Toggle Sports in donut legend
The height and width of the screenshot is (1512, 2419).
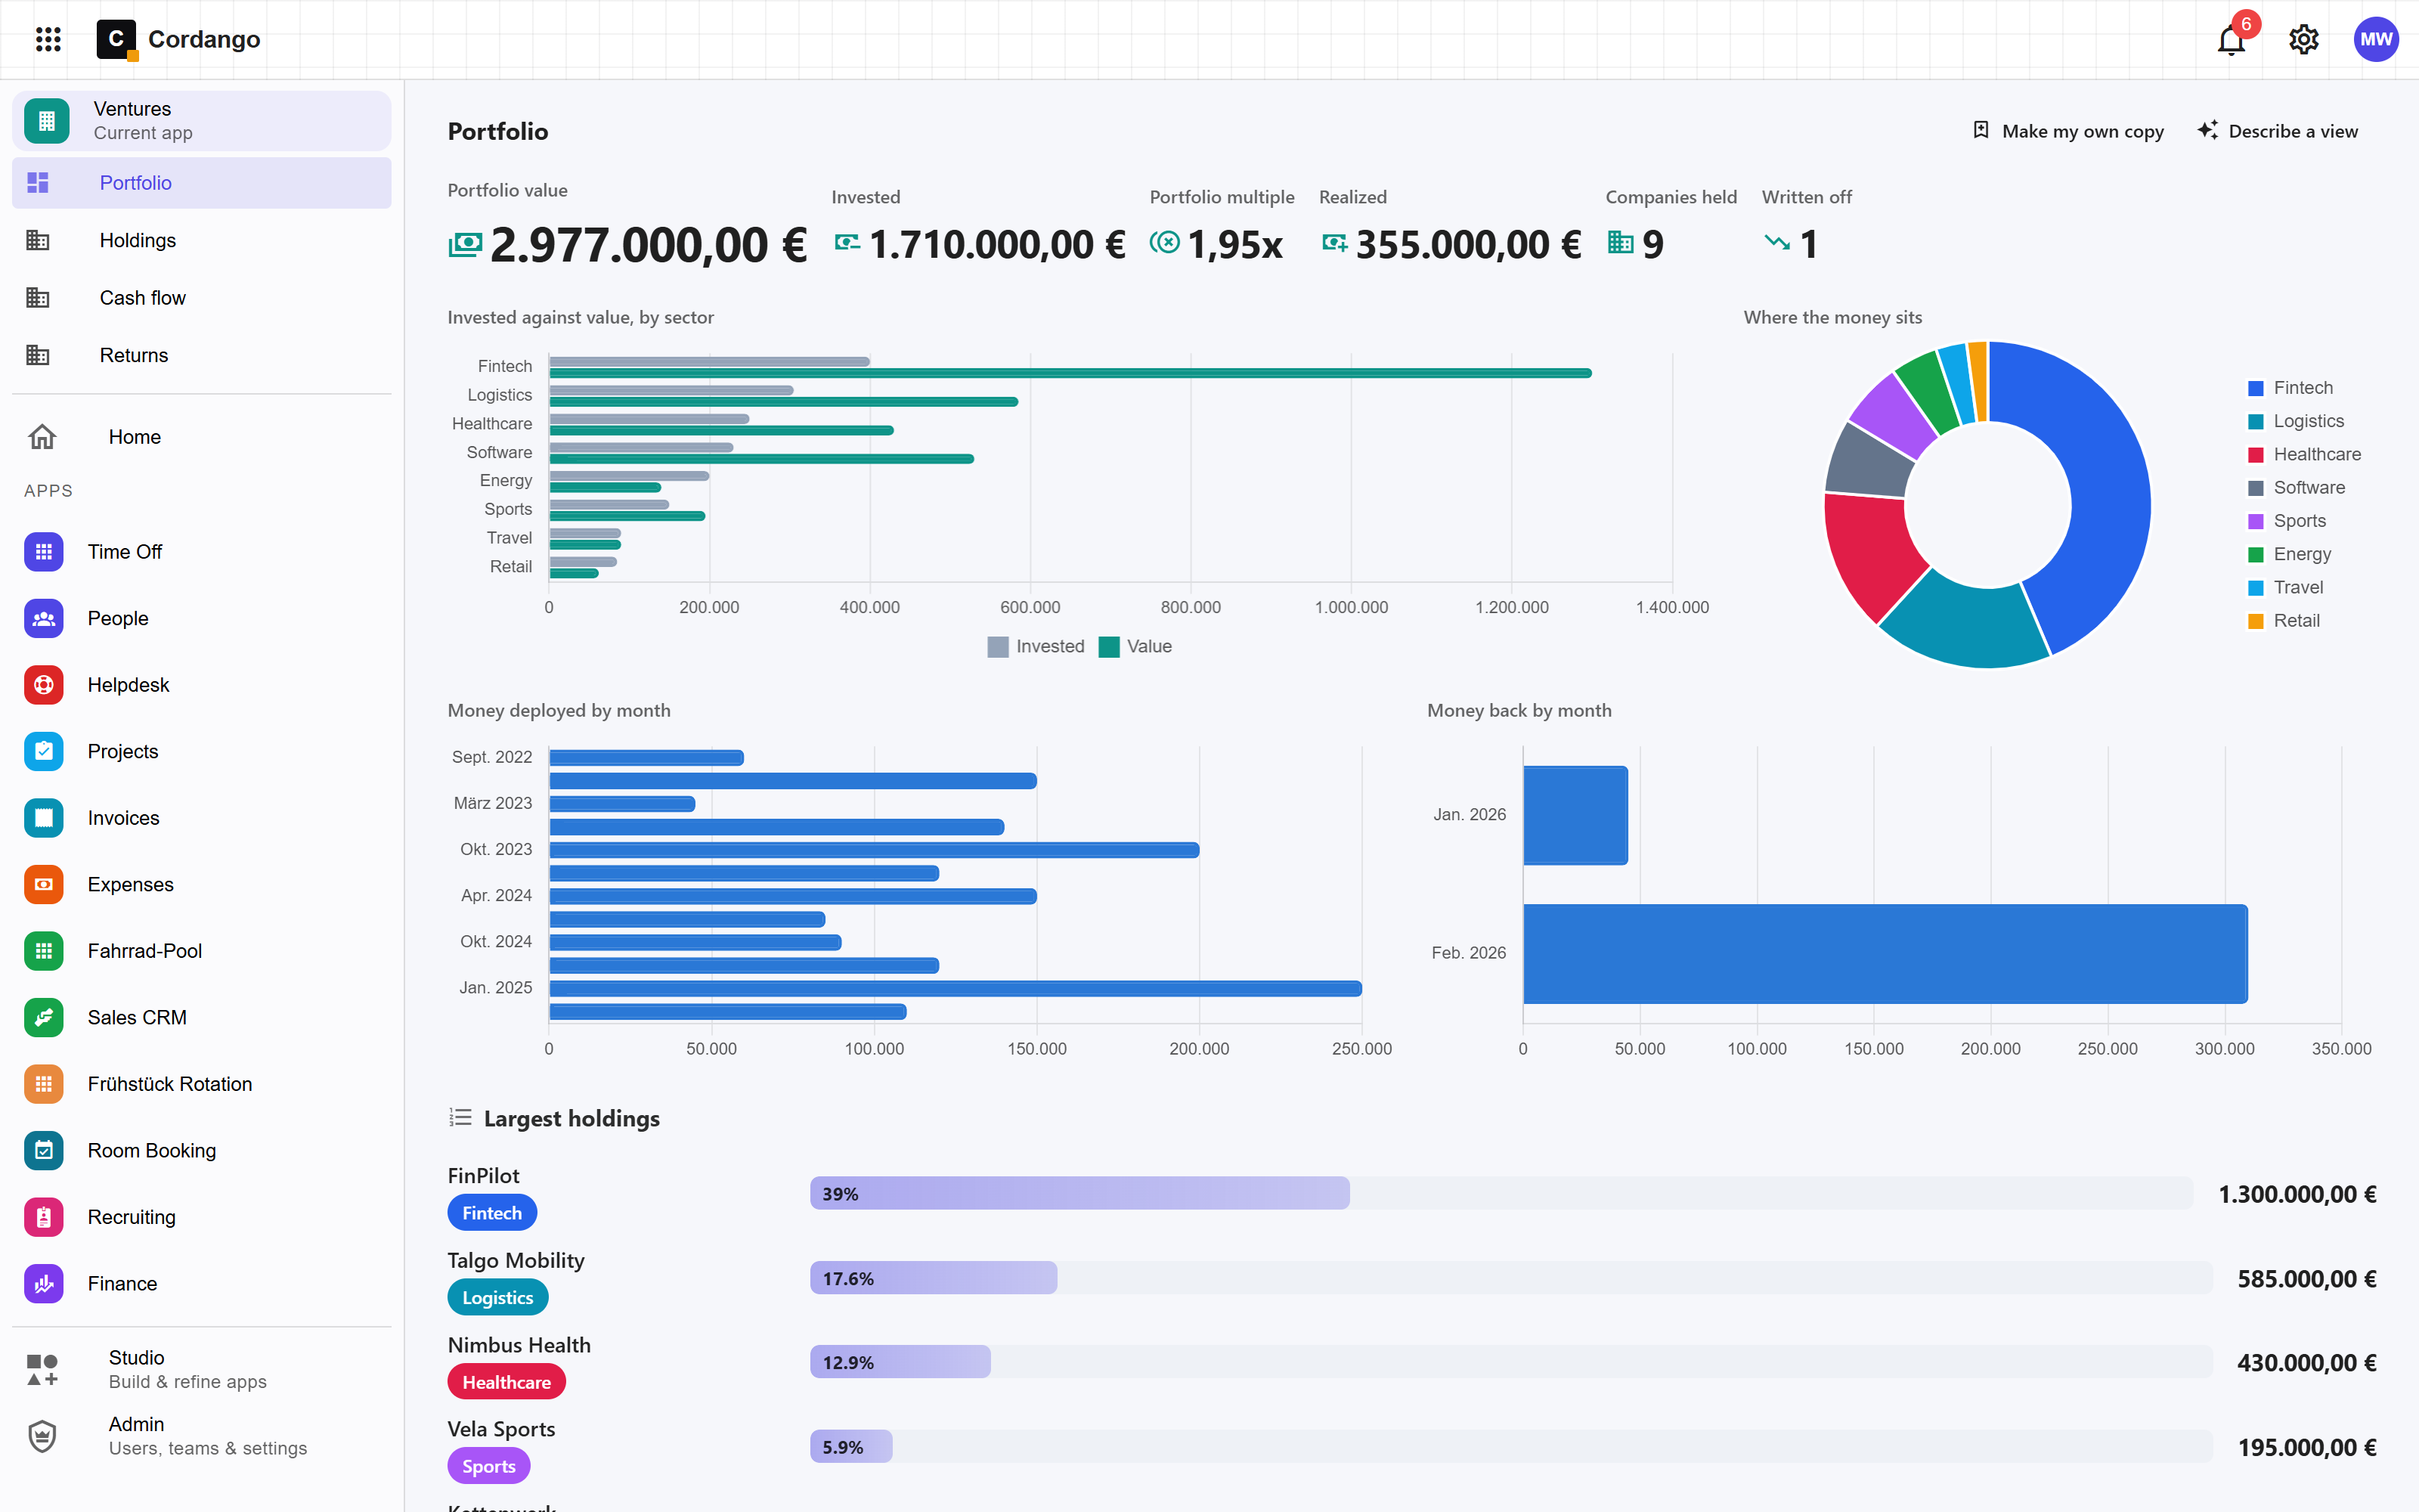2287,521
